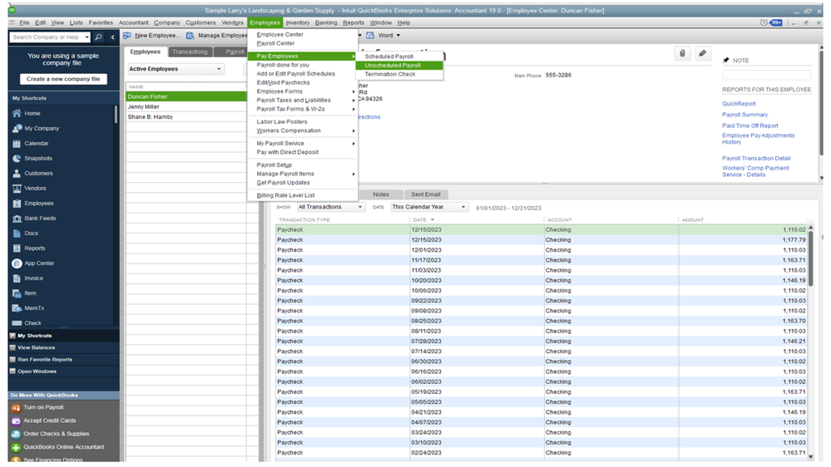Switch to the Transactions tab
831x467 pixels.
(x=190, y=52)
